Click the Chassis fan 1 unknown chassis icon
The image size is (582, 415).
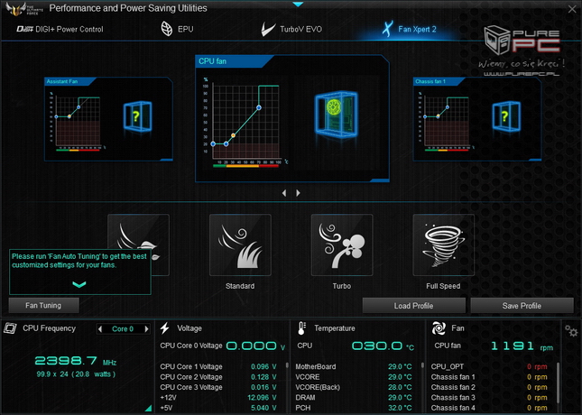tap(506, 116)
